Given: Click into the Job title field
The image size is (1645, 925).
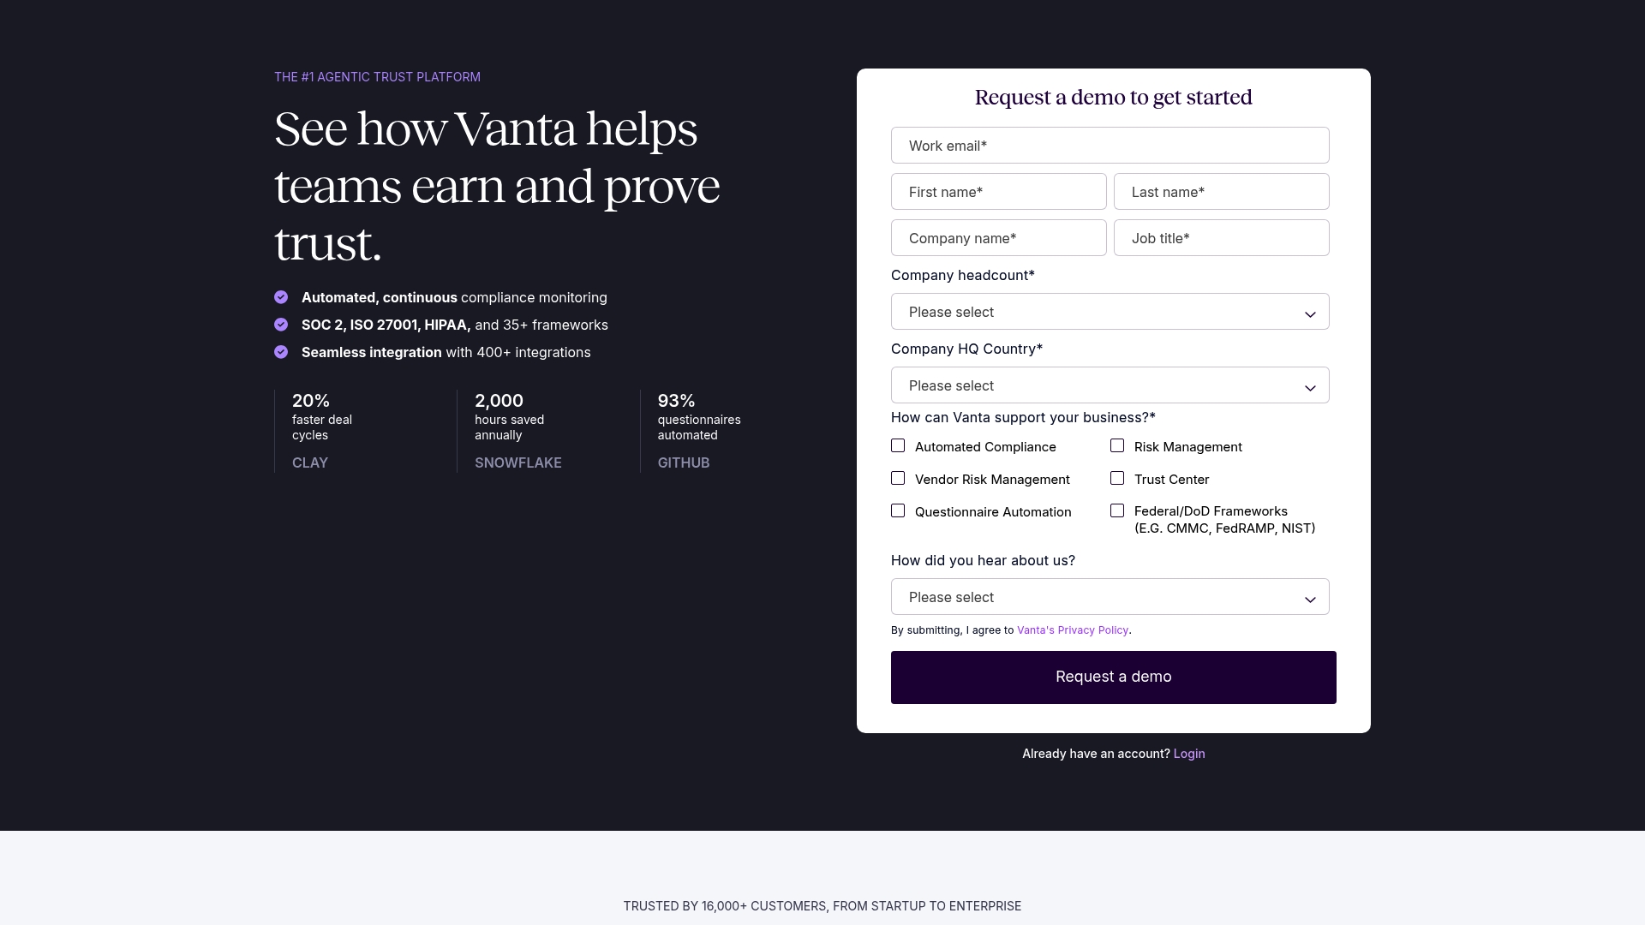Looking at the screenshot, I should tap(1222, 238).
